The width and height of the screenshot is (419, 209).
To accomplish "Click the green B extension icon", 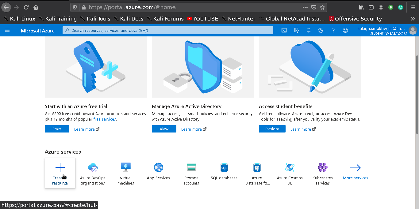I will pos(391,7).
